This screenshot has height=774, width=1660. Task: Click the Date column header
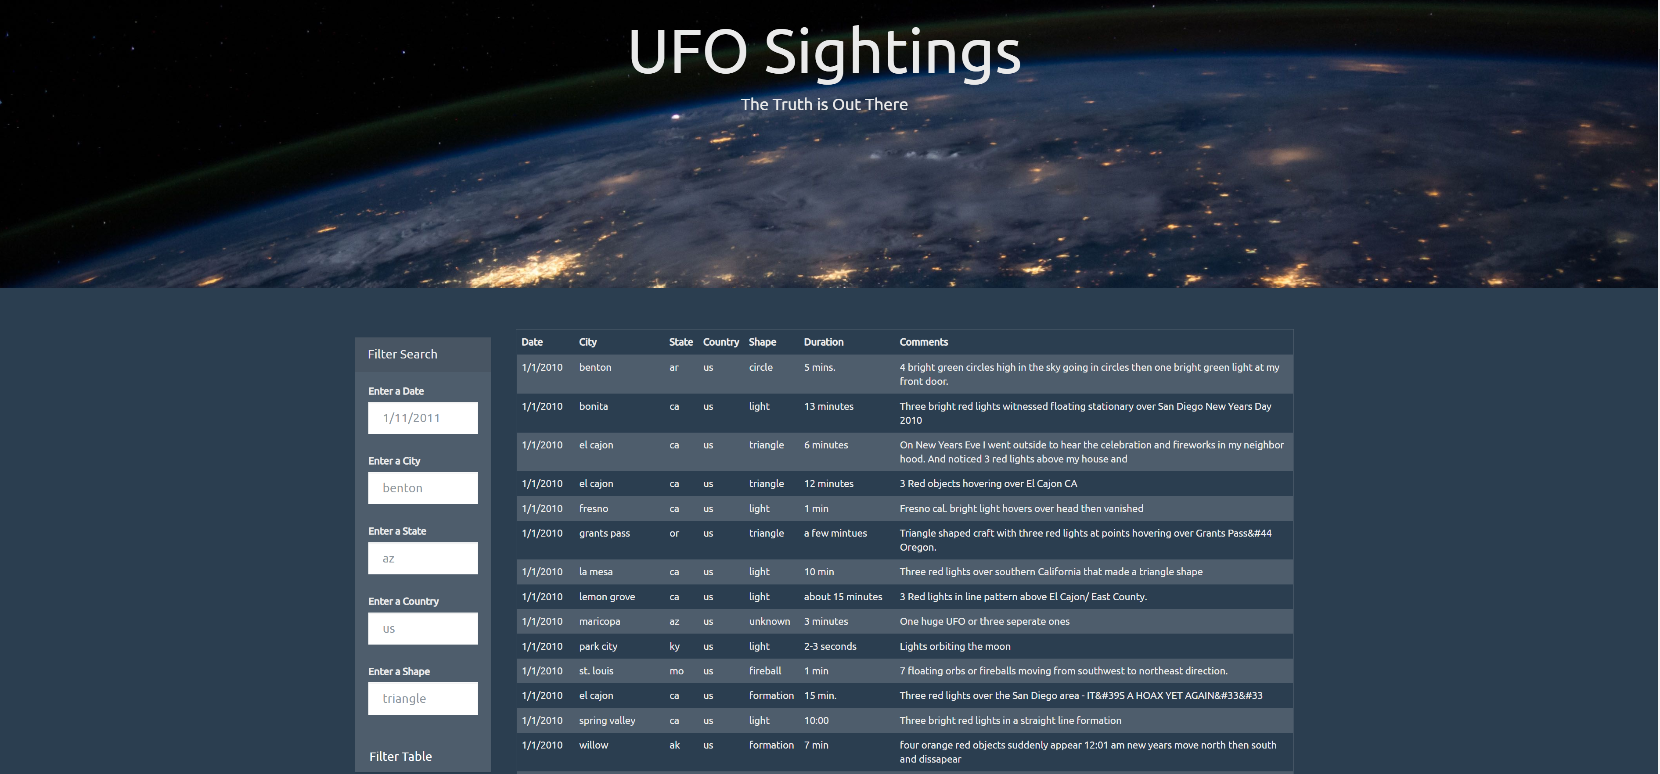point(532,342)
